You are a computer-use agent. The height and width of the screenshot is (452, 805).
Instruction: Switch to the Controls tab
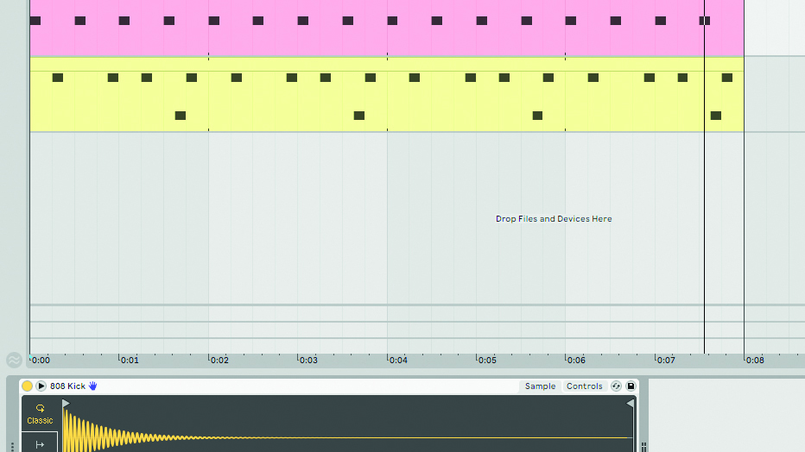(x=584, y=386)
